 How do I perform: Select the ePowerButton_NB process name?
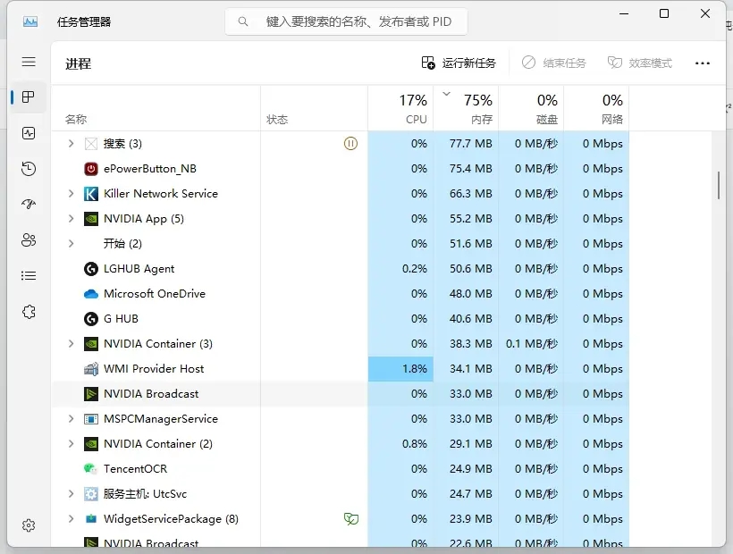coord(150,169)
